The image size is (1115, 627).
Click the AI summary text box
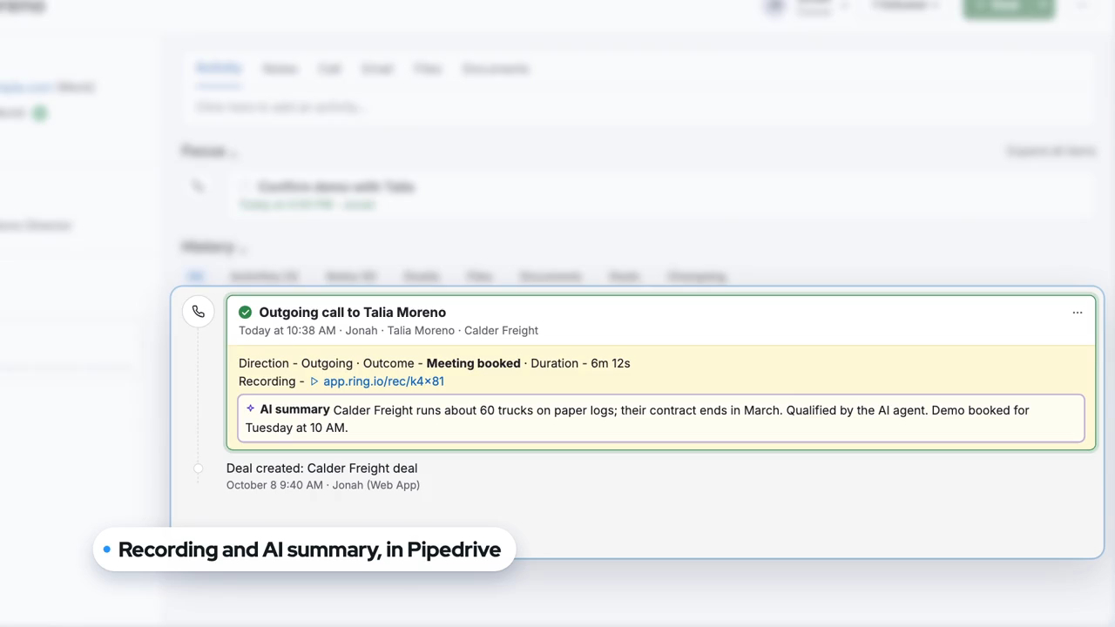(x=661, y=419)
